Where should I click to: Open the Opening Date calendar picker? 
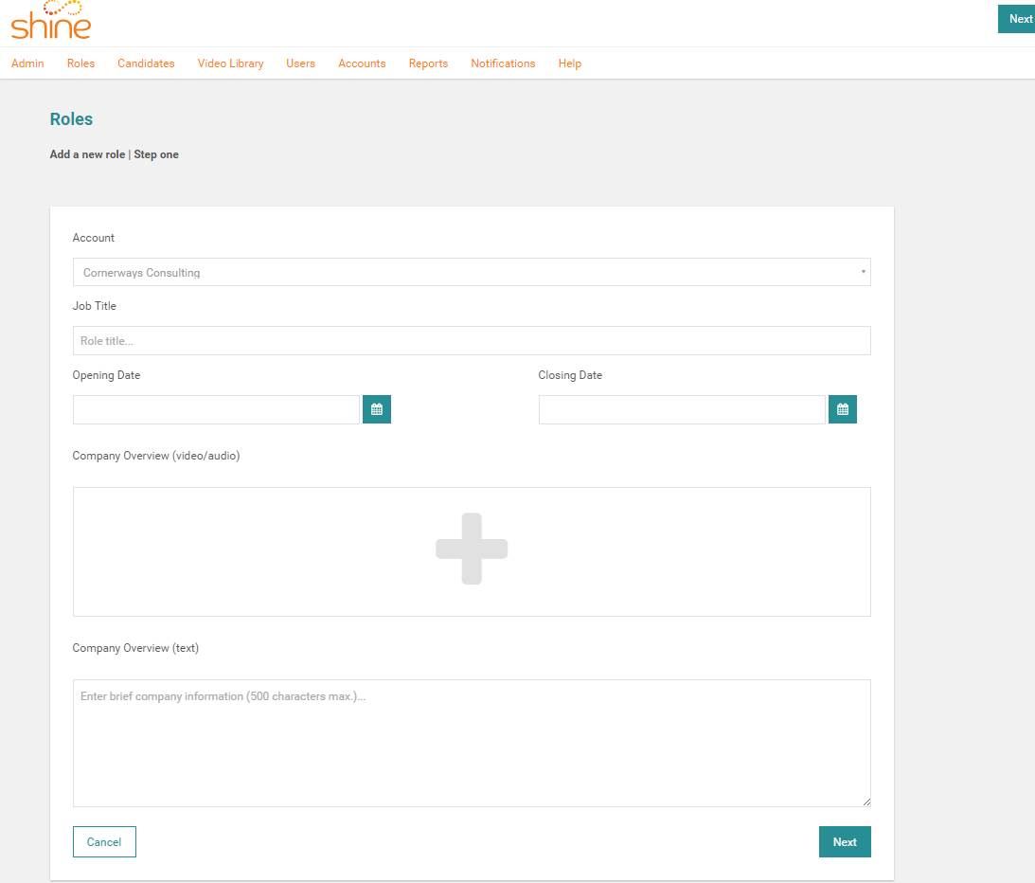coord(376,409)
